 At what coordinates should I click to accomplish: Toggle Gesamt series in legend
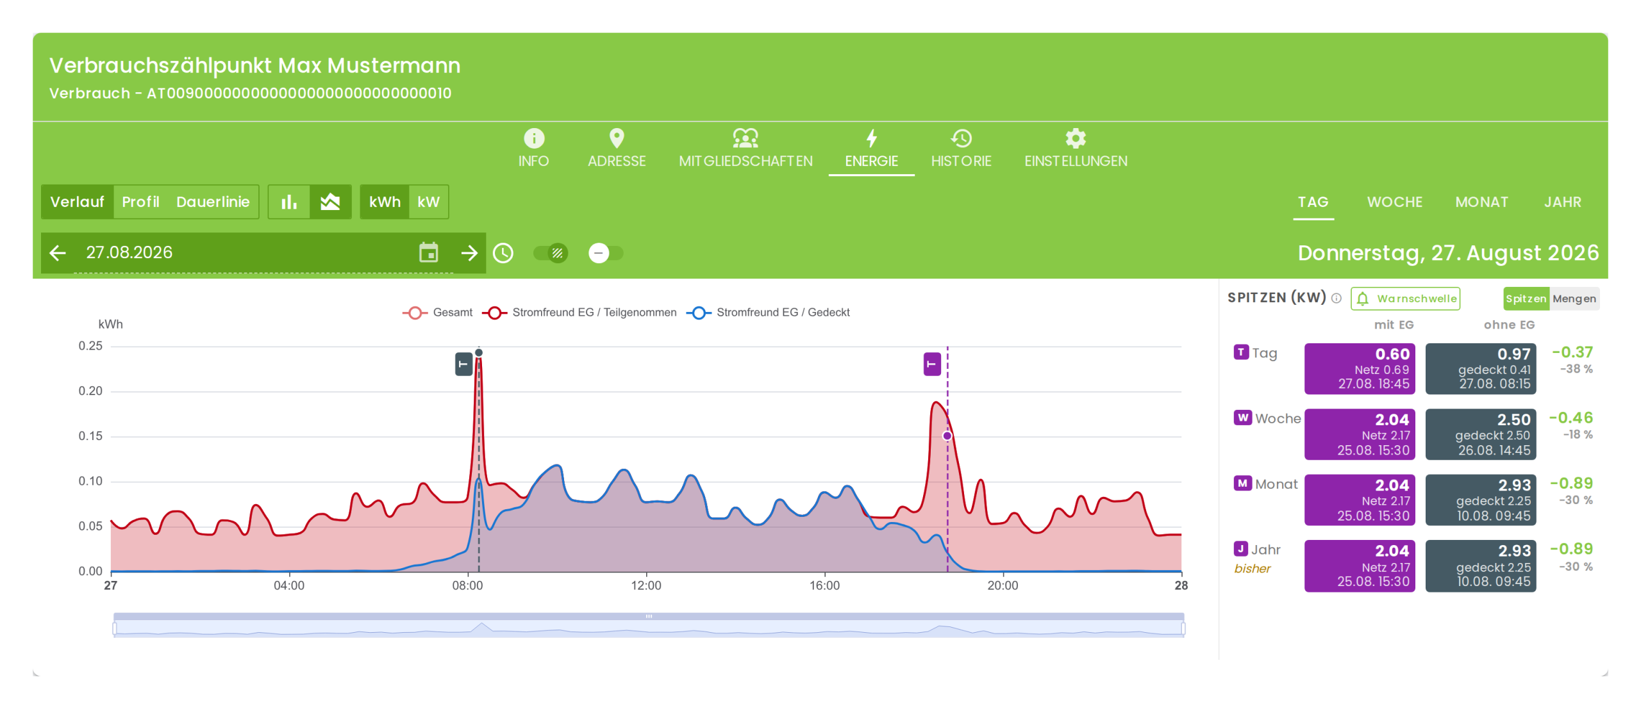click(x=437, y=313)
